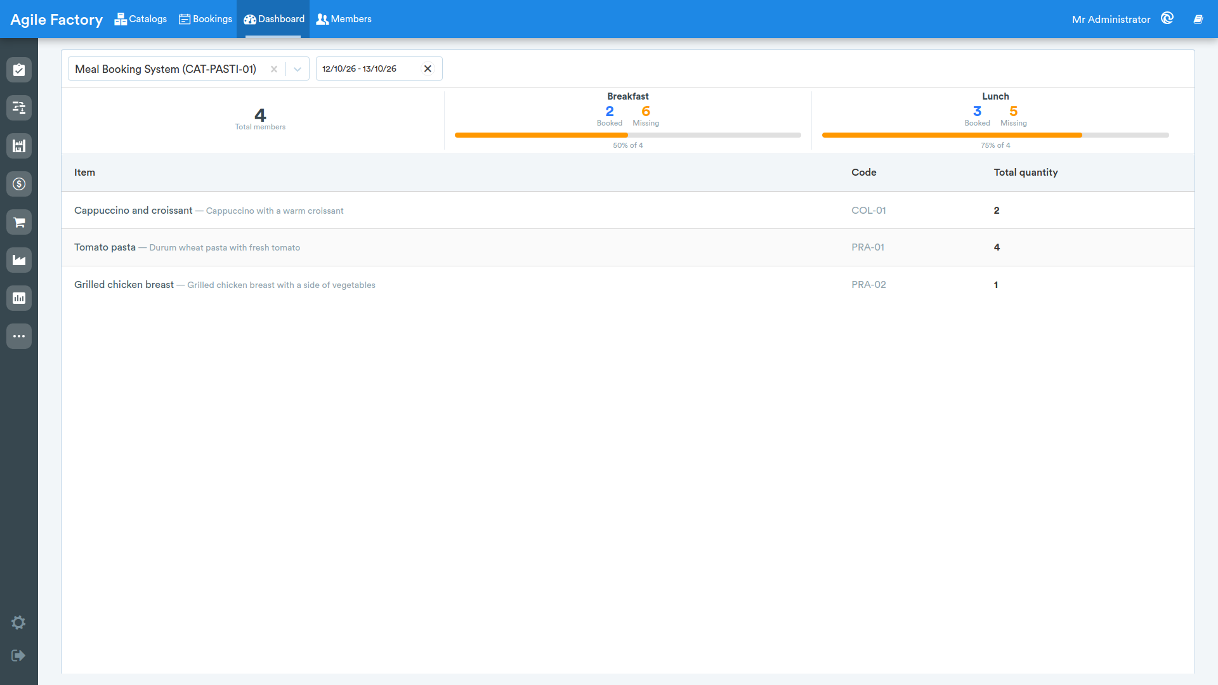
Task: Click the Breakfast progress bar
Action: pos(627,135)
